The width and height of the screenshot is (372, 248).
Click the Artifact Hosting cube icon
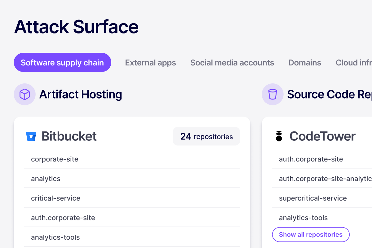tap(25, 94)
